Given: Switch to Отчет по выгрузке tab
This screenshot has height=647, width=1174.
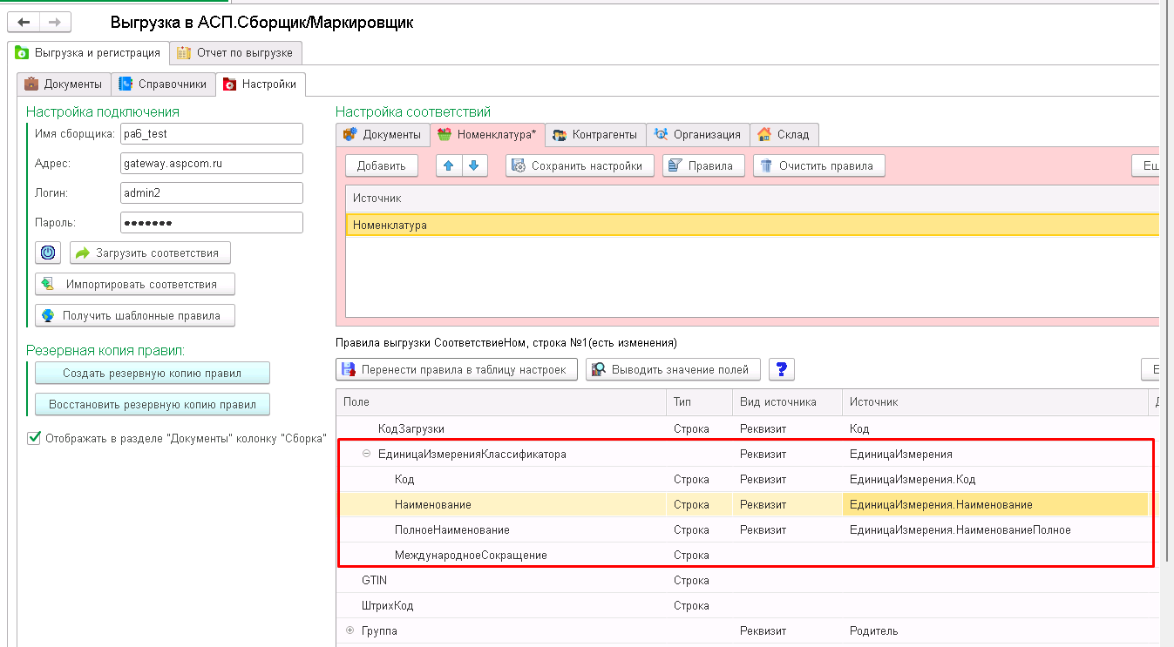Looking at the screenshot, I should (235, 52).
